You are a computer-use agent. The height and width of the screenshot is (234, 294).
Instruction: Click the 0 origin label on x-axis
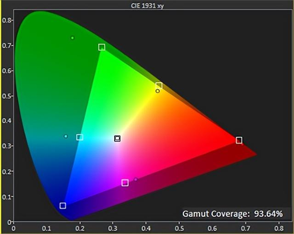coord(13,228)
